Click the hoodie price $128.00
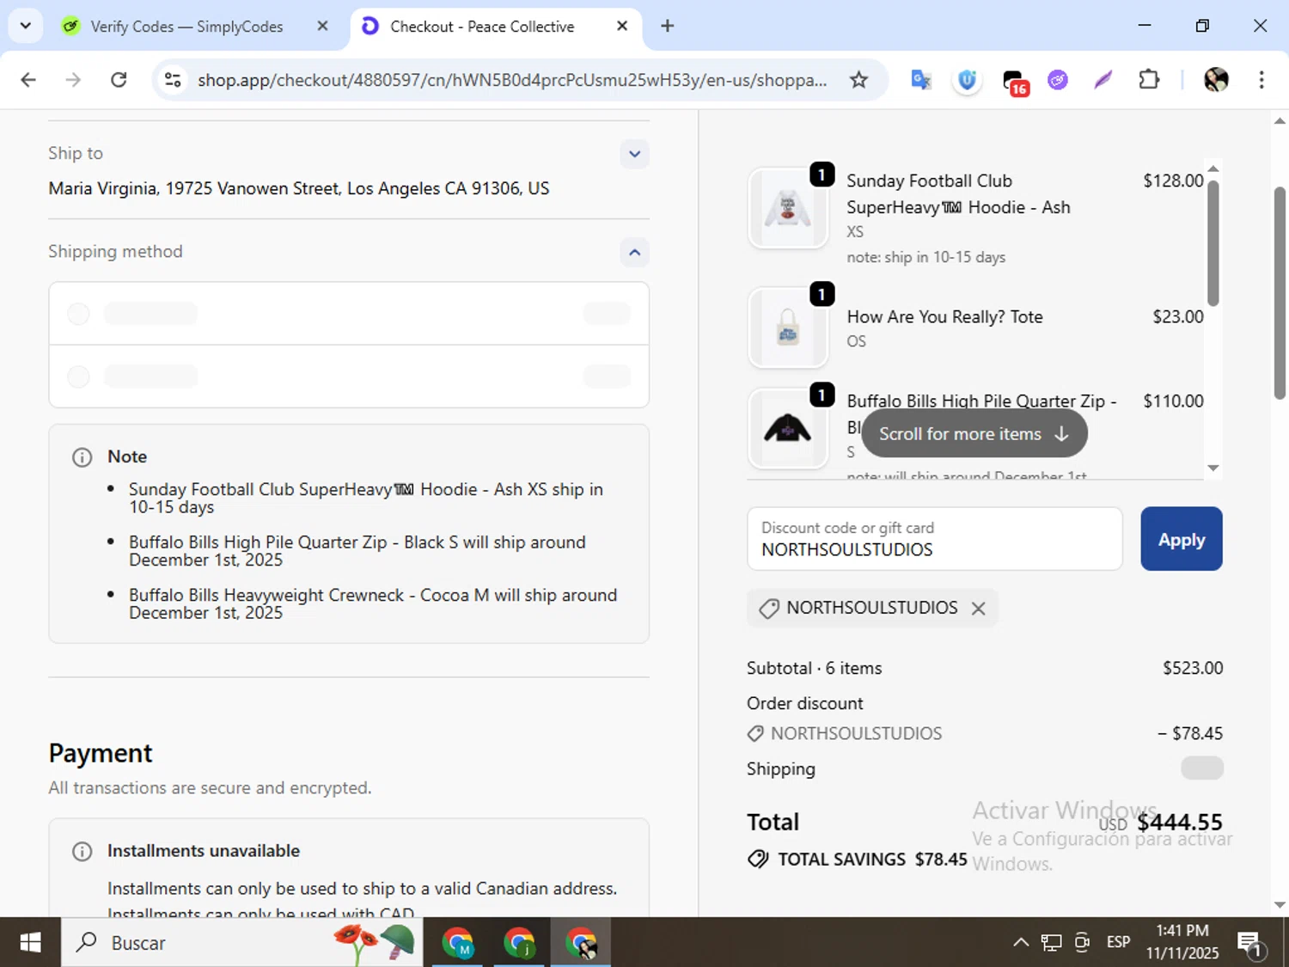 pos(1173,181)
